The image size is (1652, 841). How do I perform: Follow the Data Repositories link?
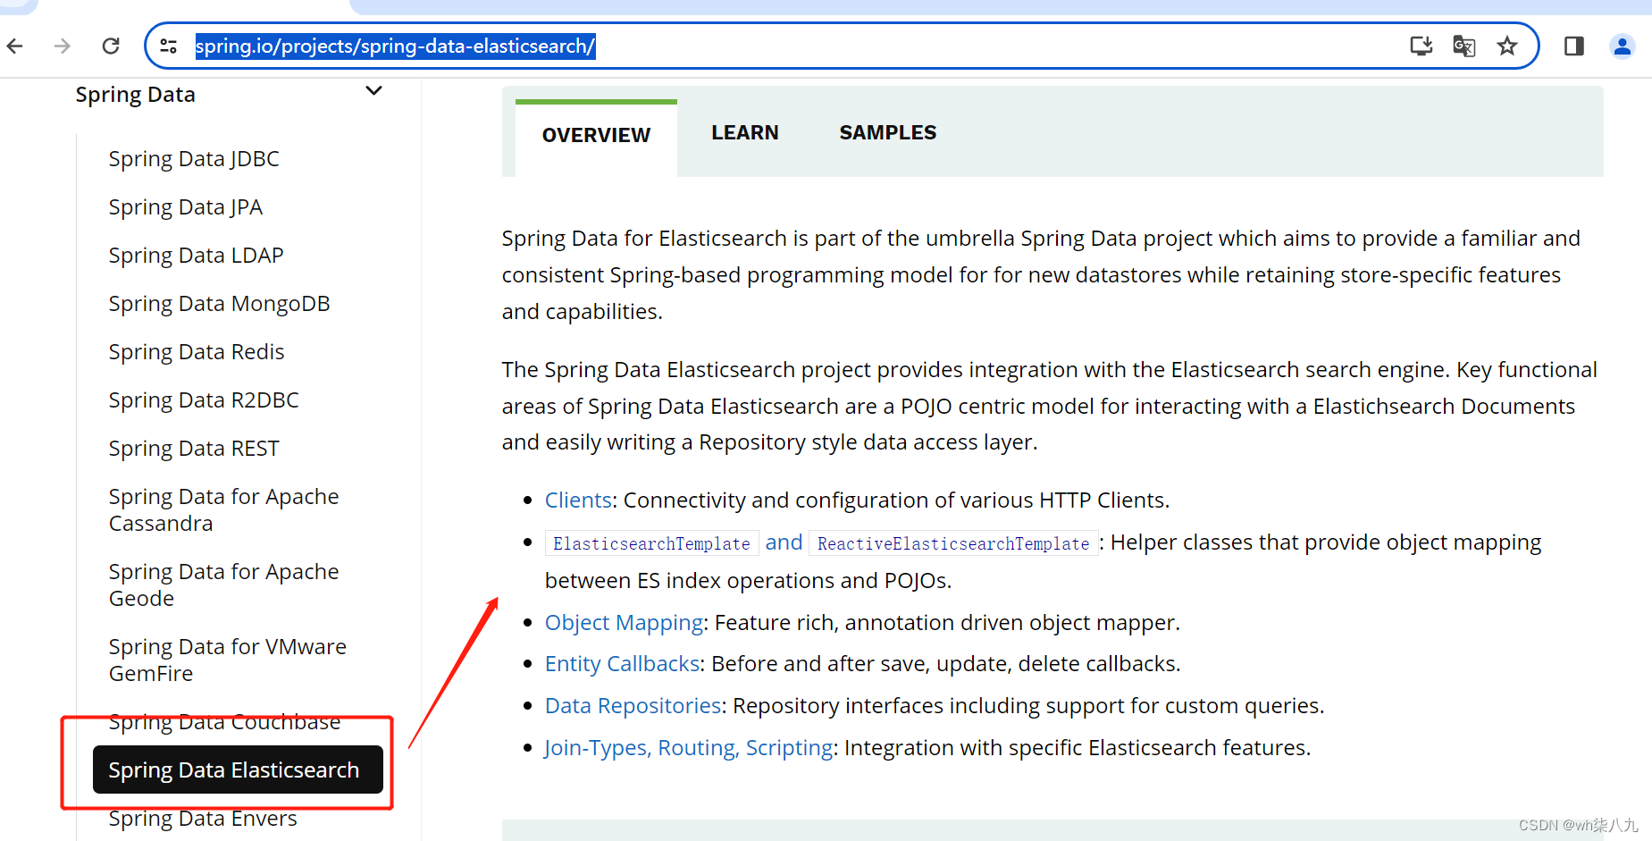pos(633,706)
